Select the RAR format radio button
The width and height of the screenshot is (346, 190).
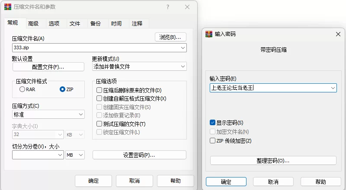pos(22,89)
